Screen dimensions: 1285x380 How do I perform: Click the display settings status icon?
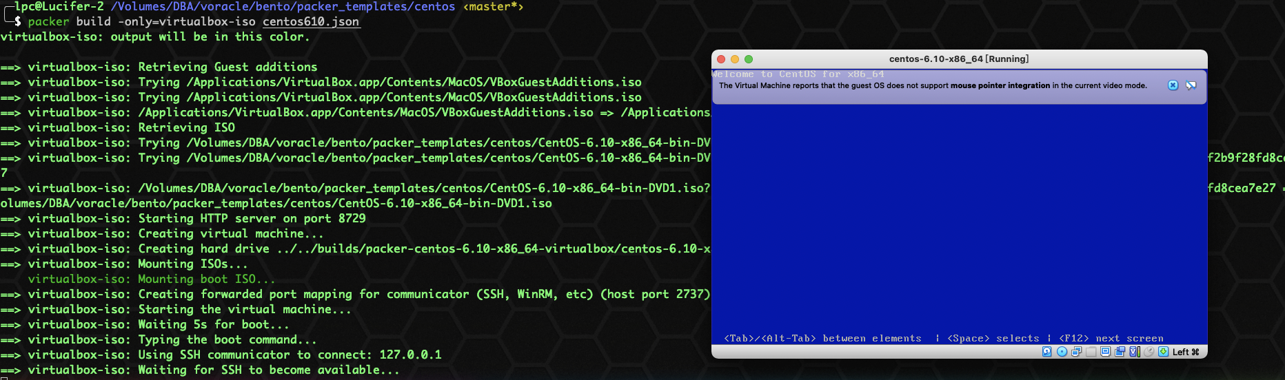point(1105,352)
